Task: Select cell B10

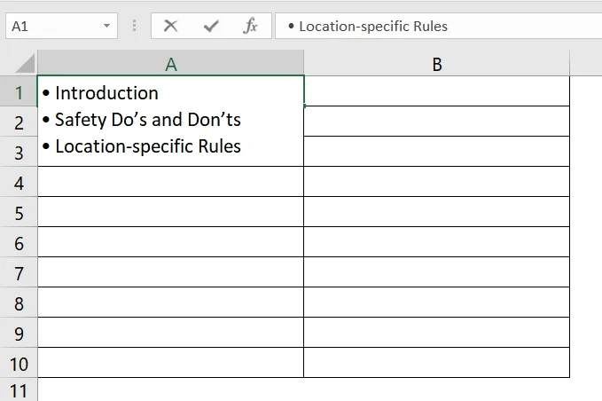Action: point(437,362)
